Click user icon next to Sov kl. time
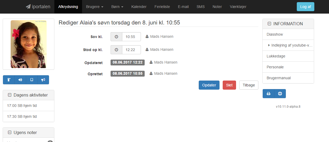 pyautogui.click(x=147, y=37)
